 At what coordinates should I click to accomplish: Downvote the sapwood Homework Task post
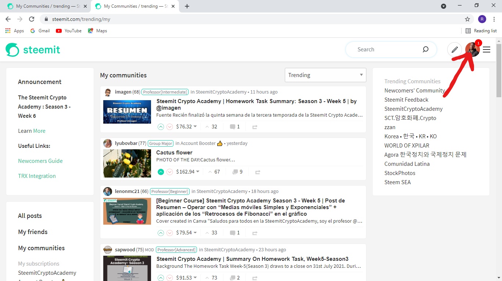click(x=170, y=278)
